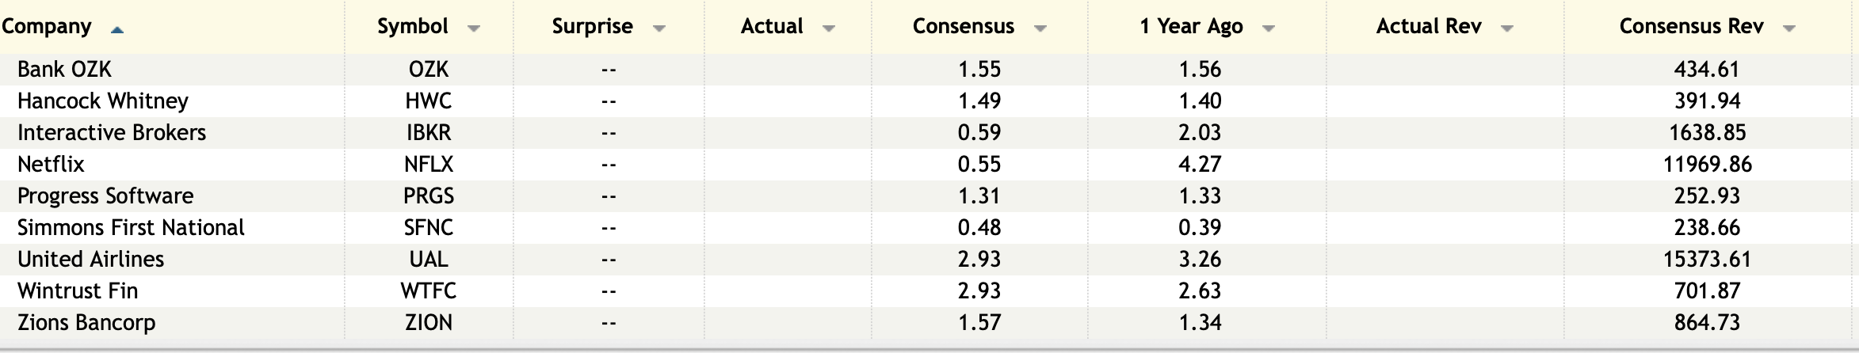The width and height of the screenshot is (1859, 353).
Task: Click the Actual Rev sort arrow
Action: point(1507,28)
